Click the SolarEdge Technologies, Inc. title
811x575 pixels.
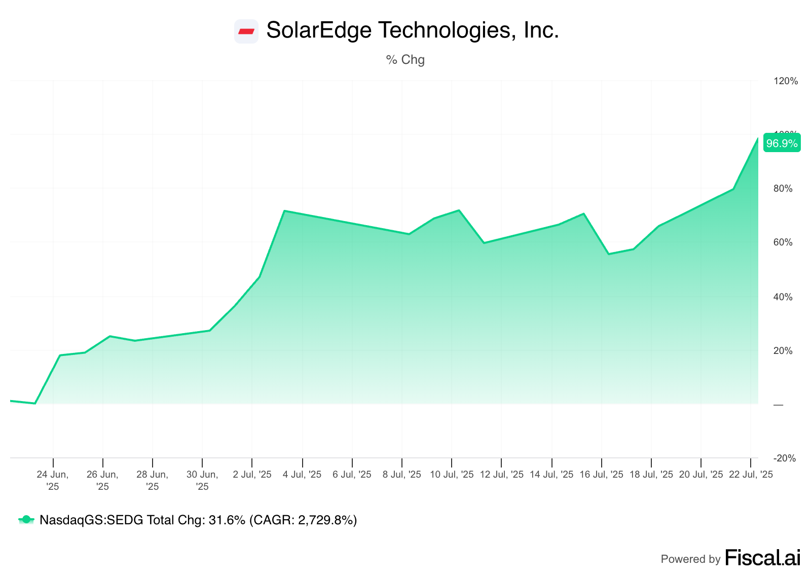413,30
